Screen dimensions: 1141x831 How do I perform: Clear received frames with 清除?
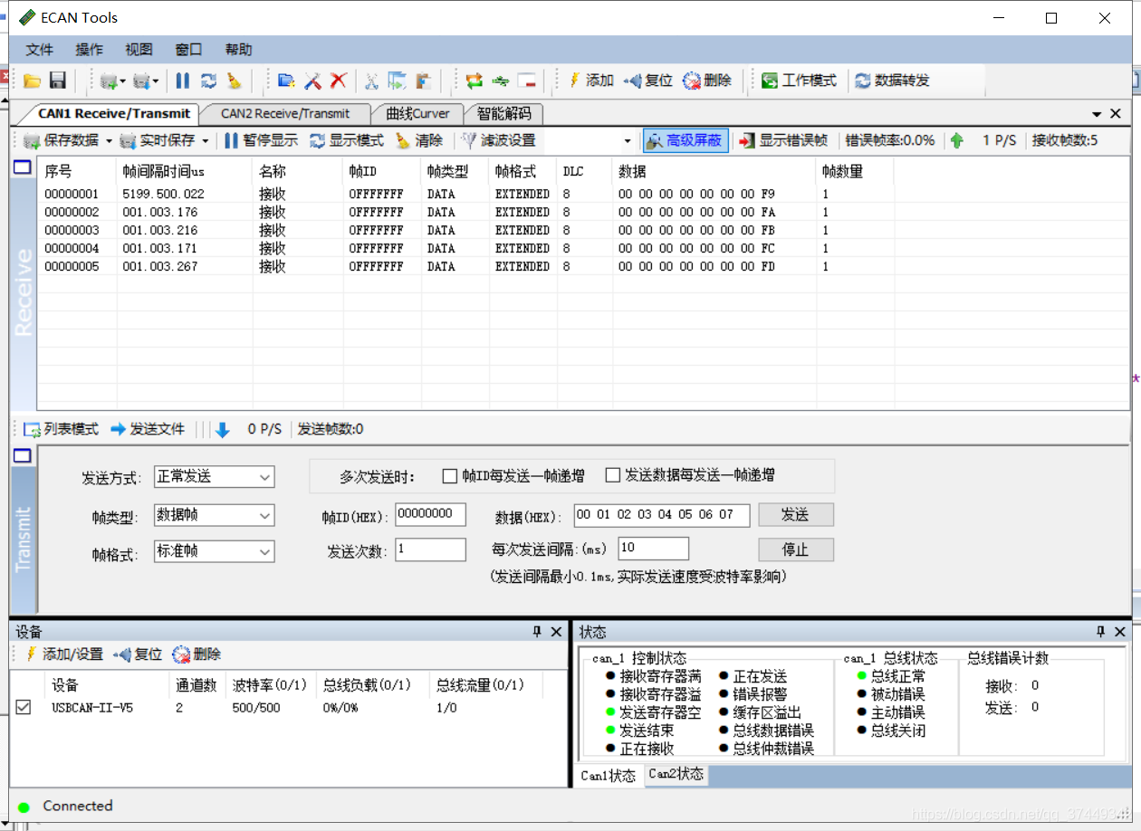(x=419, y=140)
